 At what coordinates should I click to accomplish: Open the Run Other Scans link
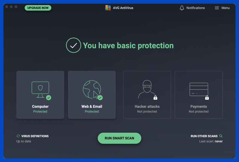pos(204,136)
